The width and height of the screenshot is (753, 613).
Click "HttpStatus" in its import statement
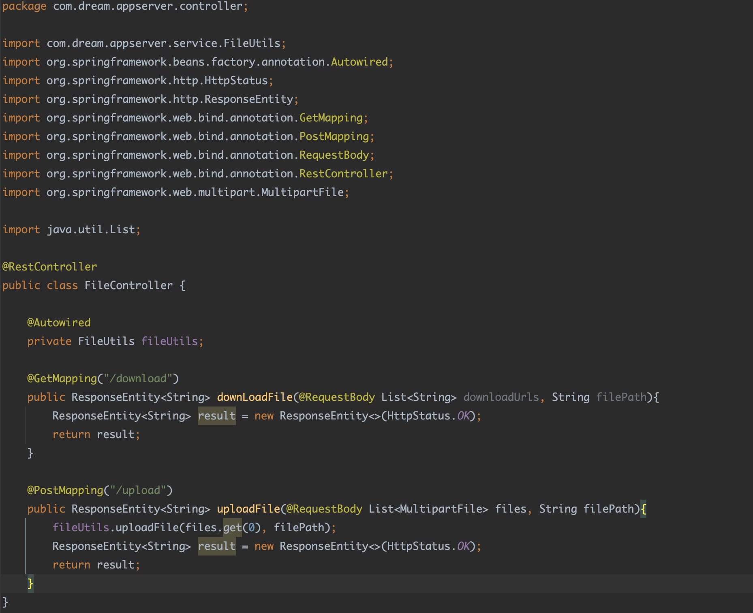point(236,81)
